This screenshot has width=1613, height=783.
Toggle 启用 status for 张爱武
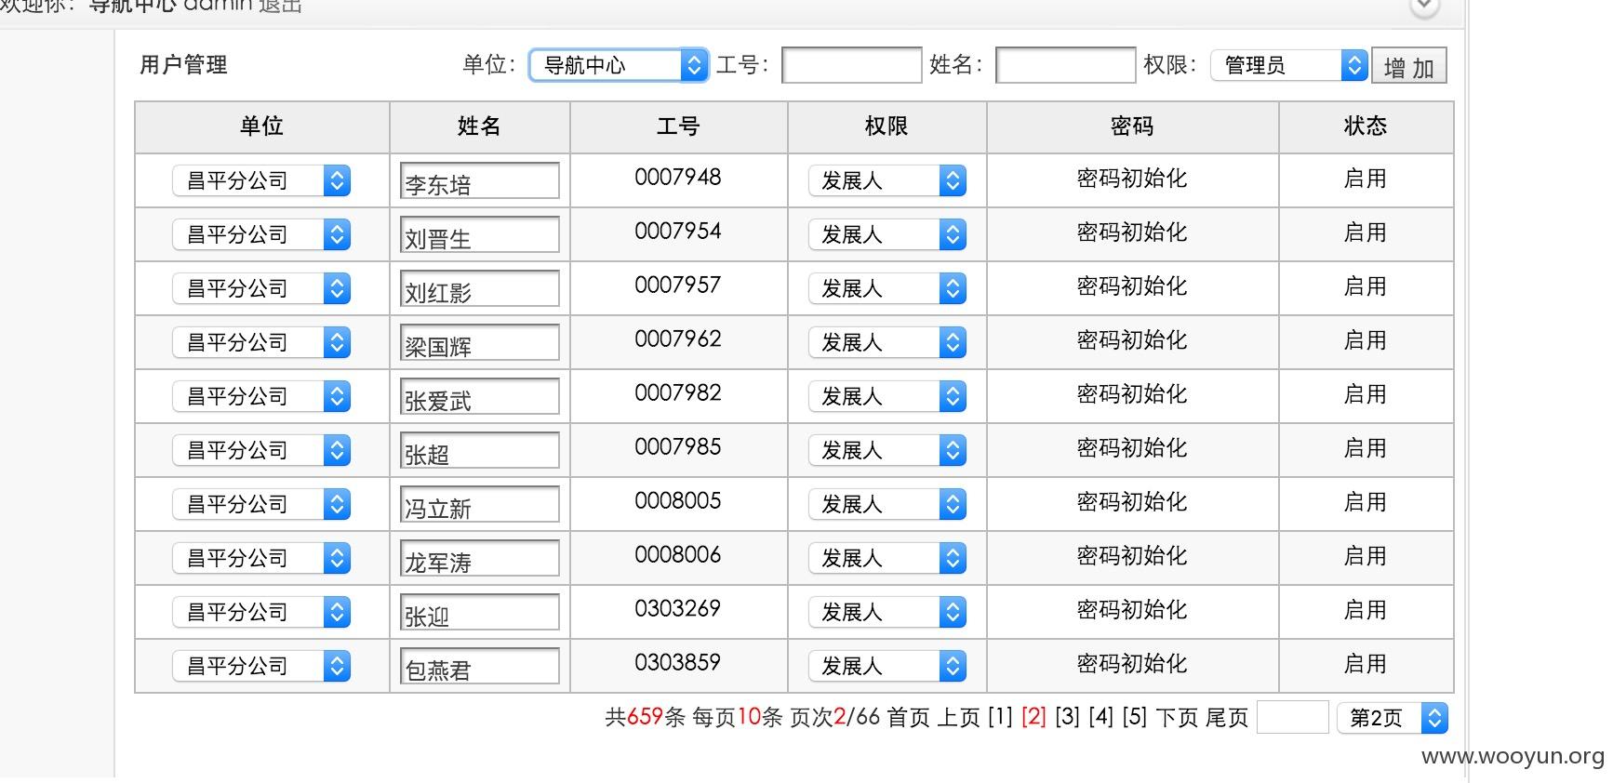1366,394
